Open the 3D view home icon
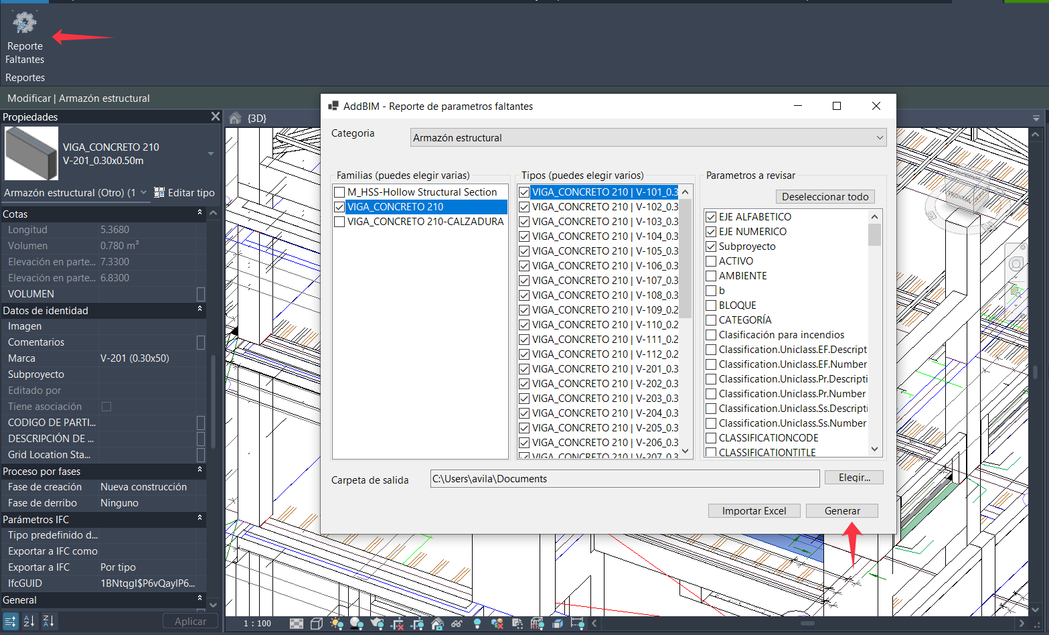Screen dimensions: 1049x635 235,119
